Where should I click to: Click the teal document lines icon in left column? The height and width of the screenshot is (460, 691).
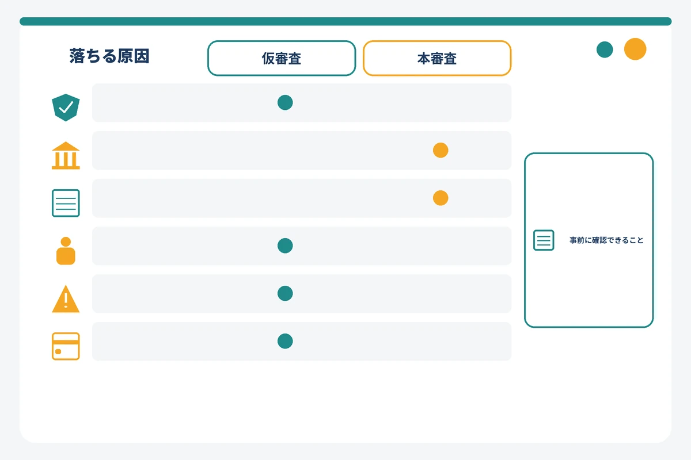[66, 203]
